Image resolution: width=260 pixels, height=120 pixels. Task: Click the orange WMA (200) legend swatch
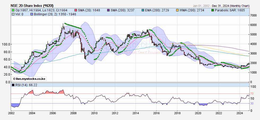click(177, 10)
